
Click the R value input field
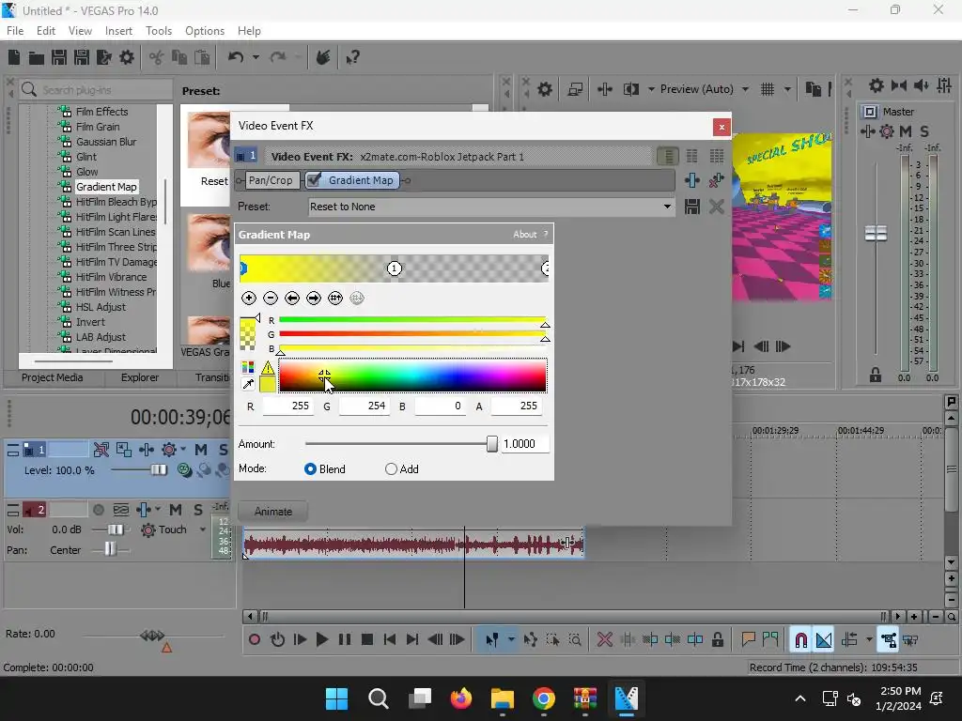coord(287,406)
